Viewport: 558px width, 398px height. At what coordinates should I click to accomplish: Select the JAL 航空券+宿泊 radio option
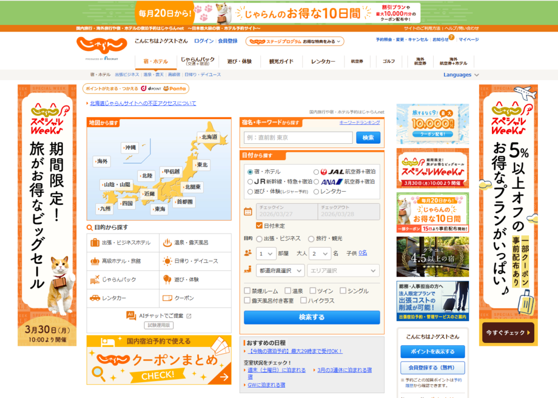[316, 172]
